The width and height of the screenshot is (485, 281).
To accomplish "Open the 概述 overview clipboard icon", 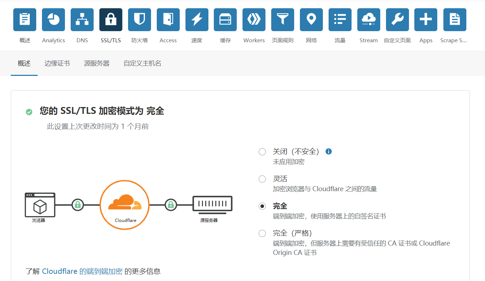I will pyautogui.click(x=25, y=20).
